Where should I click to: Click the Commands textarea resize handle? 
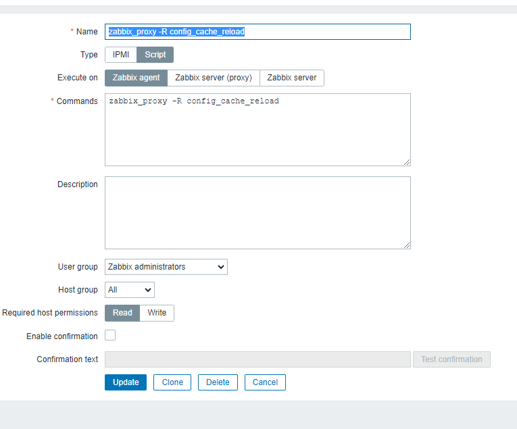pos(407,162)
